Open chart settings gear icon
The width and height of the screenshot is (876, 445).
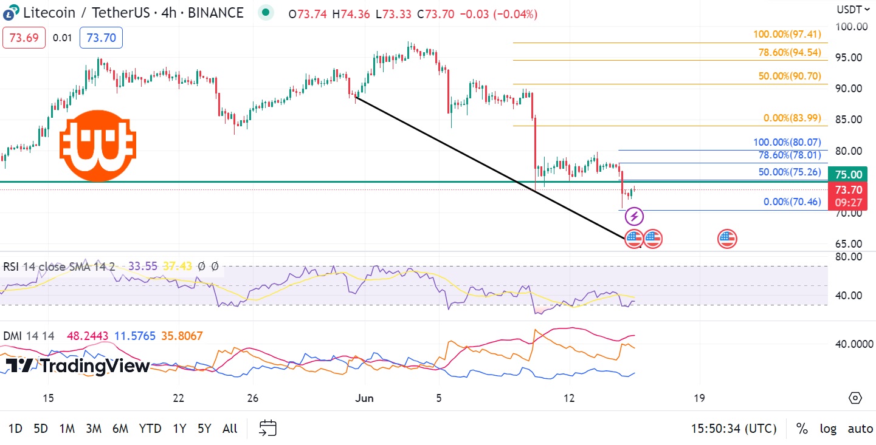(855, 398)
